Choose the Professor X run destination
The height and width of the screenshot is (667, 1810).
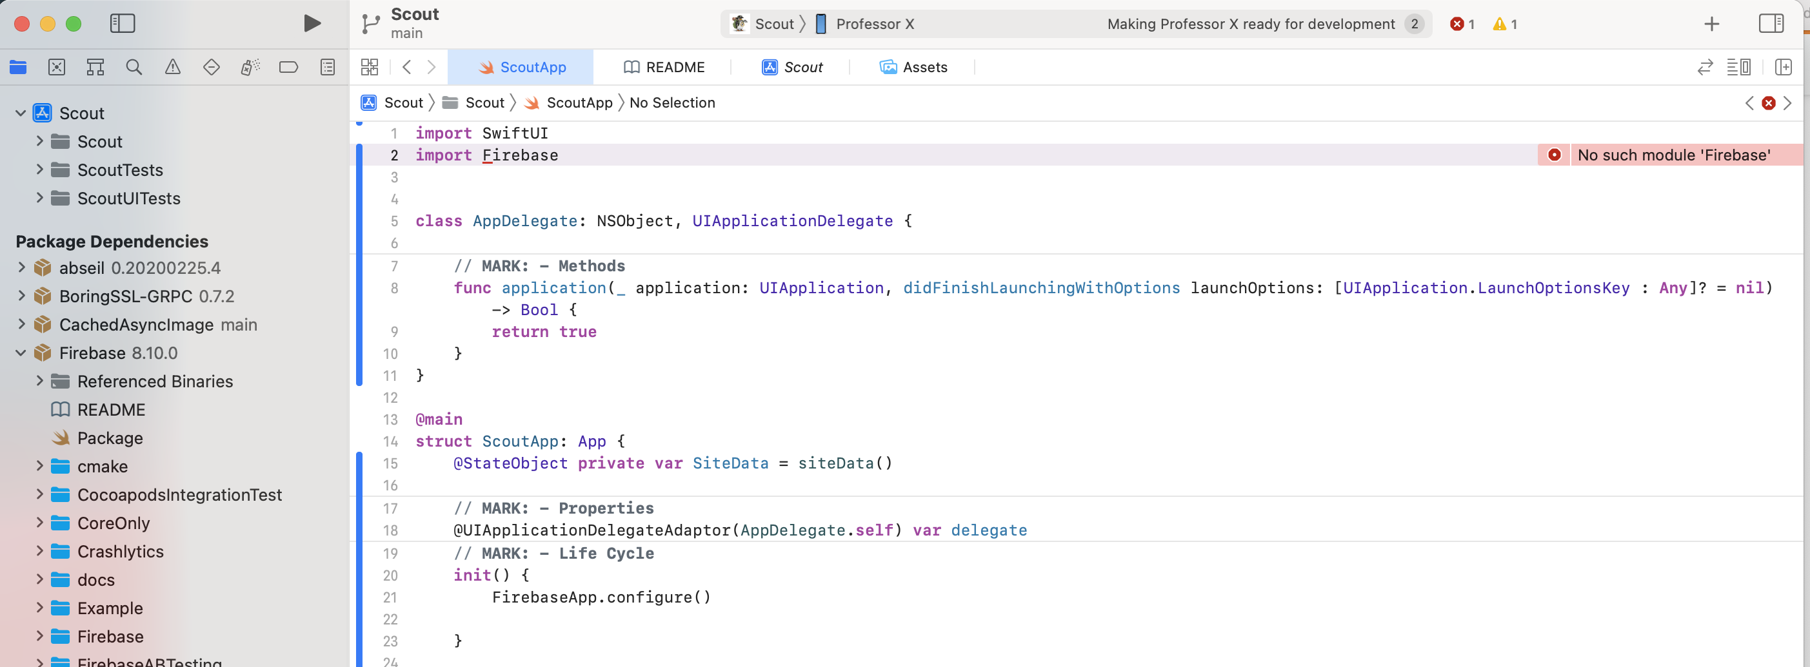point(864,24)
